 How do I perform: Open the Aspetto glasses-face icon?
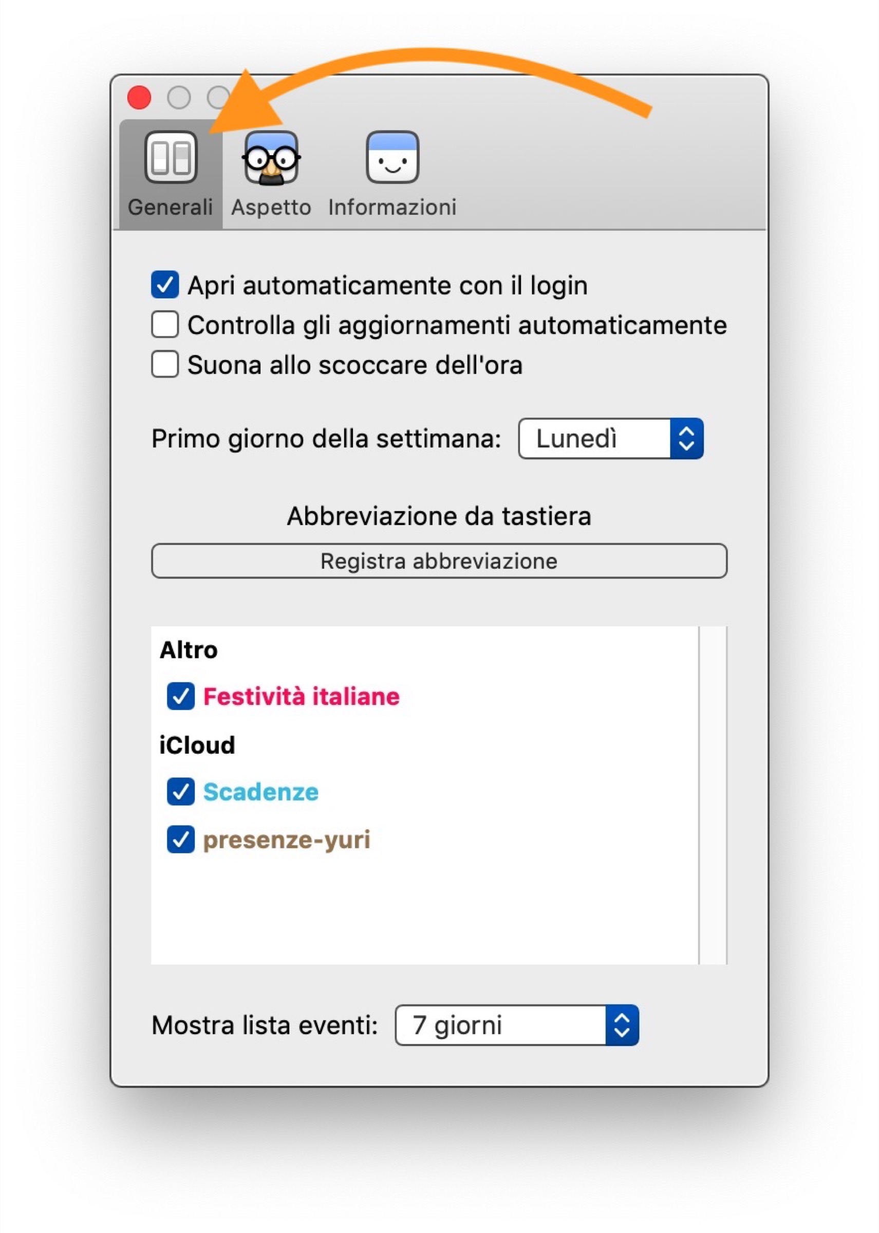[x=271, y=158]
